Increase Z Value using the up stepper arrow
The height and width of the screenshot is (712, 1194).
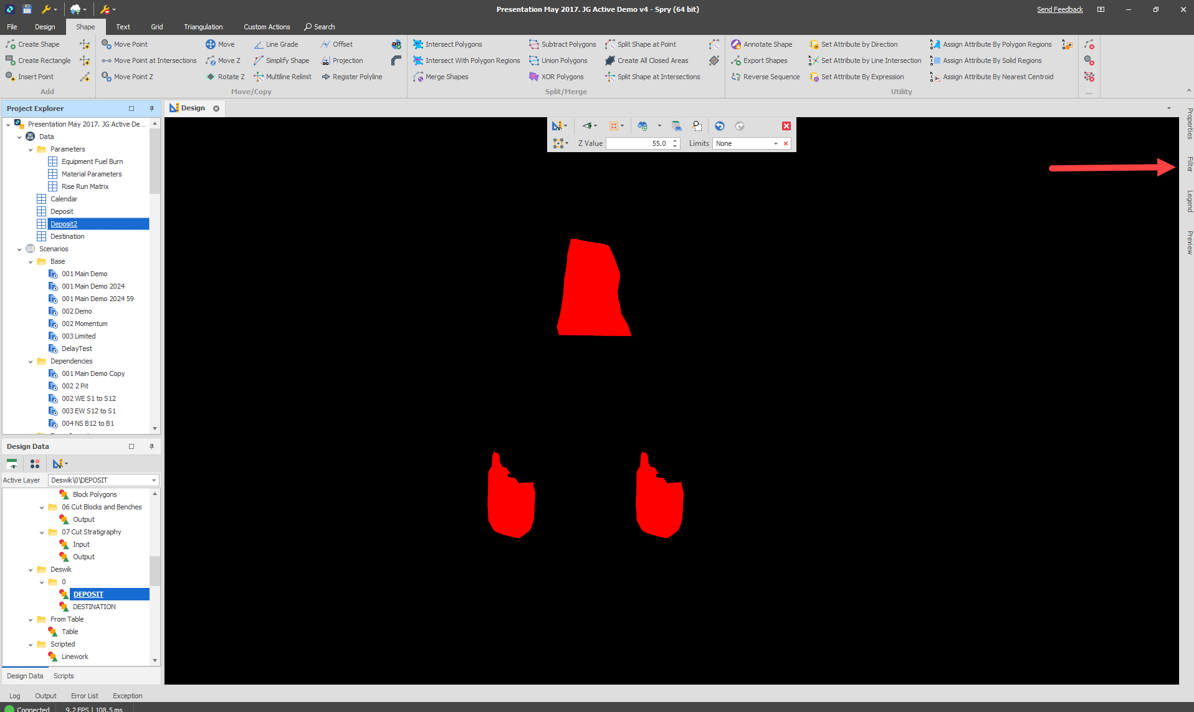click(675, 140)
